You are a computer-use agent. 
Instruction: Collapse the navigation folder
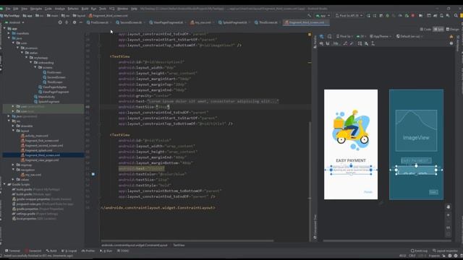click(x=13, y=170)
